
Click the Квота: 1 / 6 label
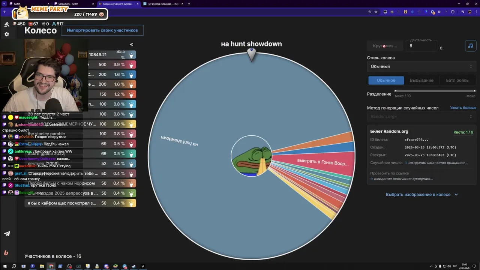[x=463, y=132]
